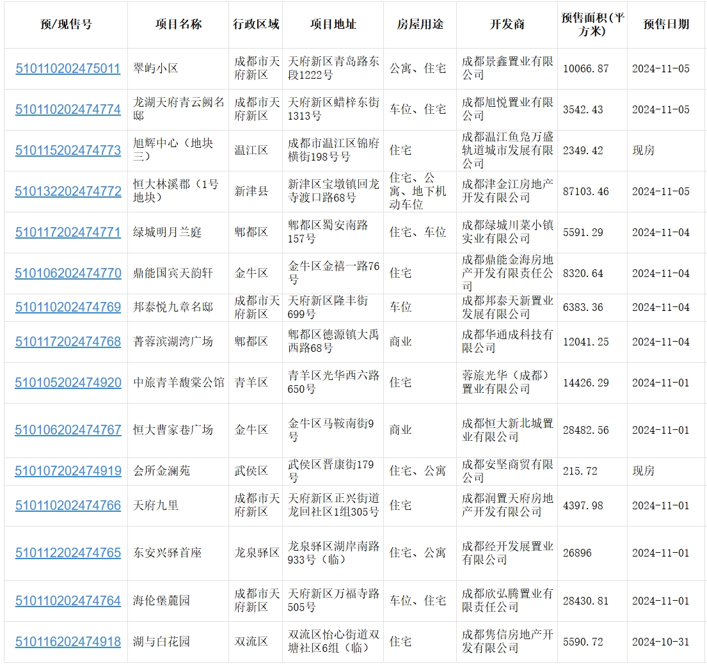Screen dimensions: 707x666
Task: Select project name 会所金澜苑
Action: point(161,472)
